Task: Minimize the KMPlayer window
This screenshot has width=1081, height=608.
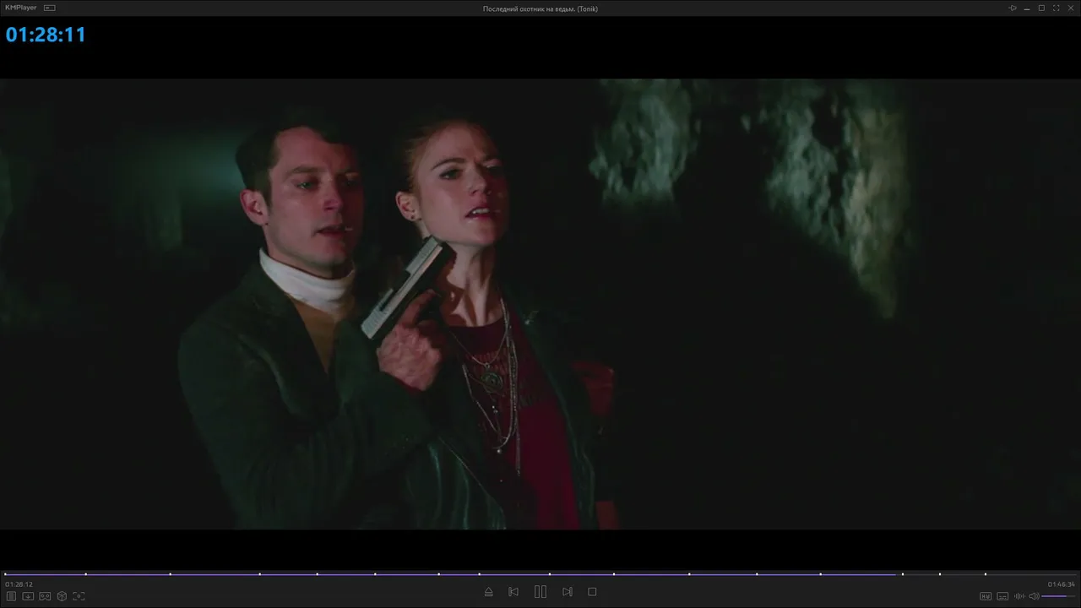Action: (x=1027, y=8)
